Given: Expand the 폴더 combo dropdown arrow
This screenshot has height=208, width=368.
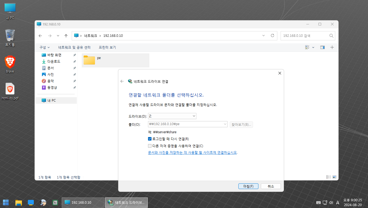Looking at the screenshot, I should pos(225,124).
